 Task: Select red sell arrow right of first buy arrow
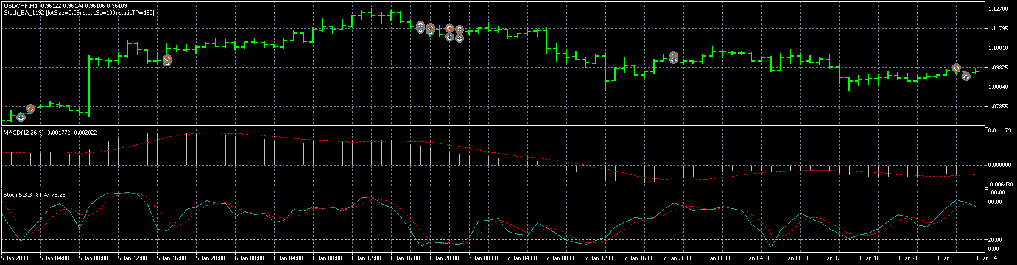point(30,109)
